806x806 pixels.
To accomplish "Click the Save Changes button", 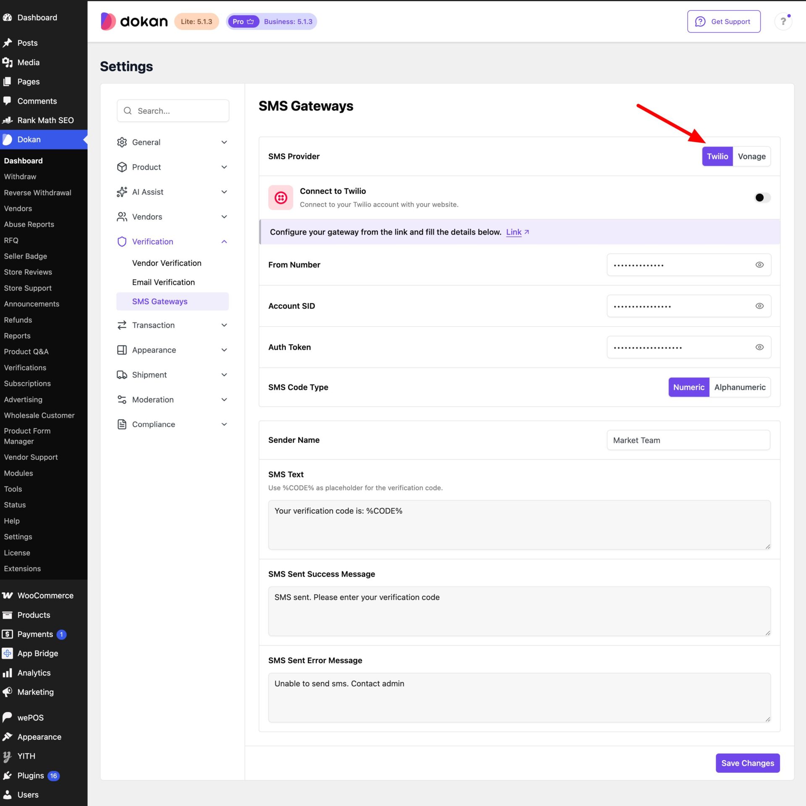I will click(x=748, y=763).
